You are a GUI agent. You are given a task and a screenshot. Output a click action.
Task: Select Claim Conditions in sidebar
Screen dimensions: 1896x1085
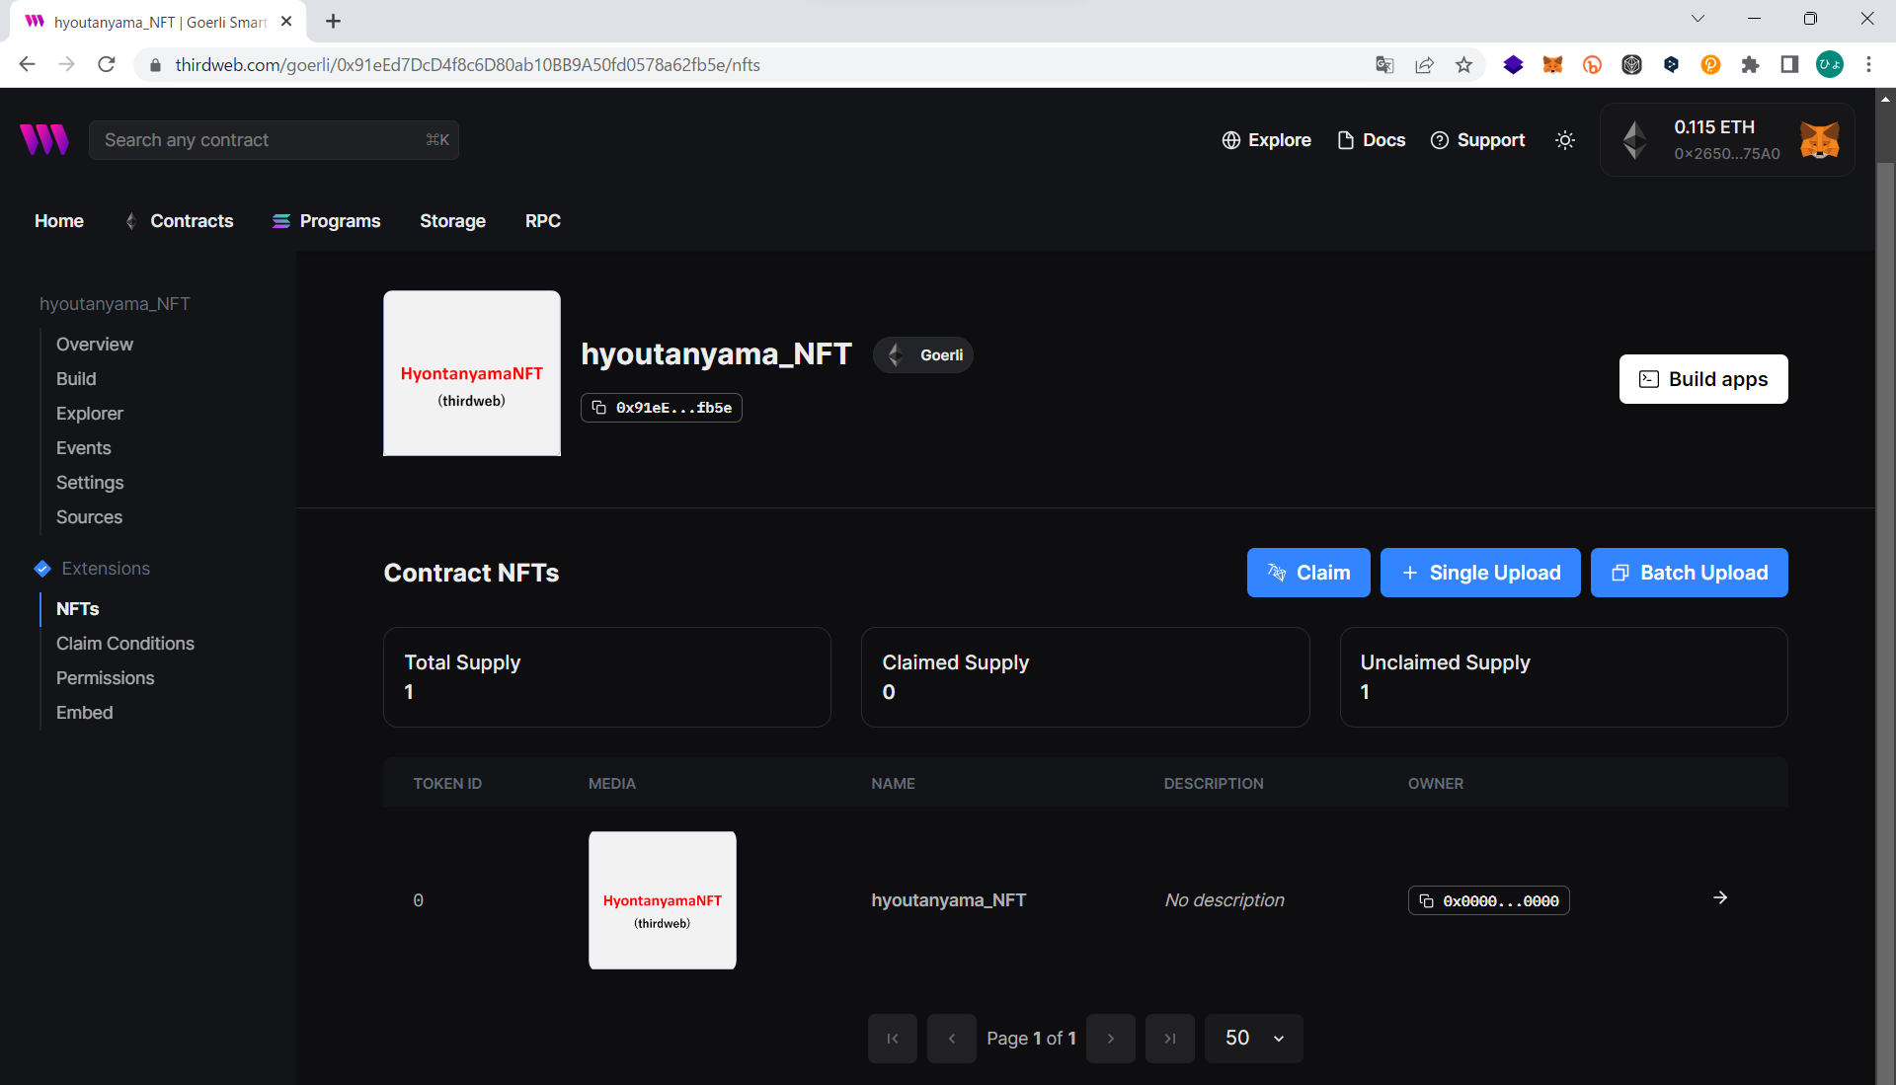click(x=125, y=644)
